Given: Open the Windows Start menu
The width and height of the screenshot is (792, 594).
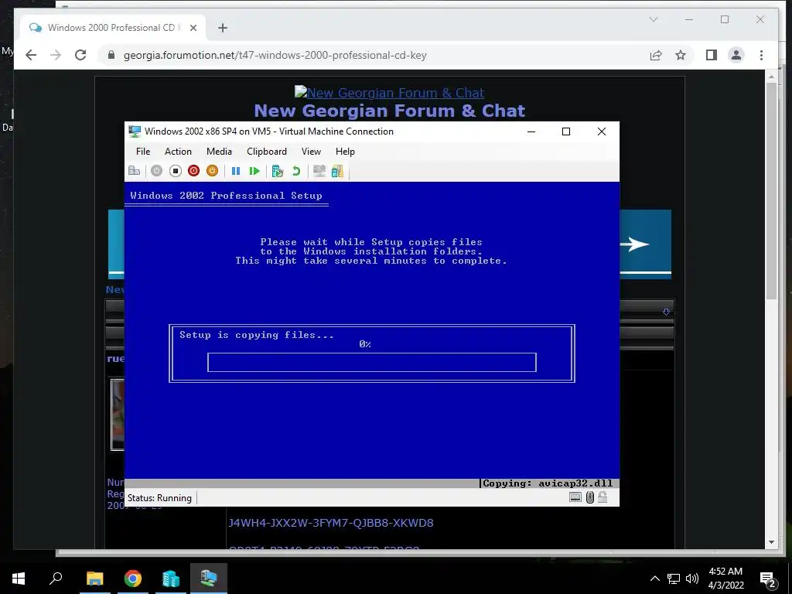Looking at the screenshot, I should (19, 579).
